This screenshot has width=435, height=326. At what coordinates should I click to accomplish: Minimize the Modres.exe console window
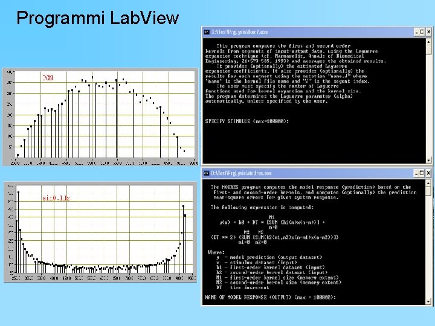click(416, 173)
